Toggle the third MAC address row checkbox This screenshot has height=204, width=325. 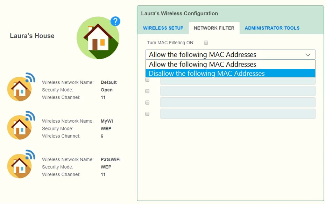tap(147, 103)
